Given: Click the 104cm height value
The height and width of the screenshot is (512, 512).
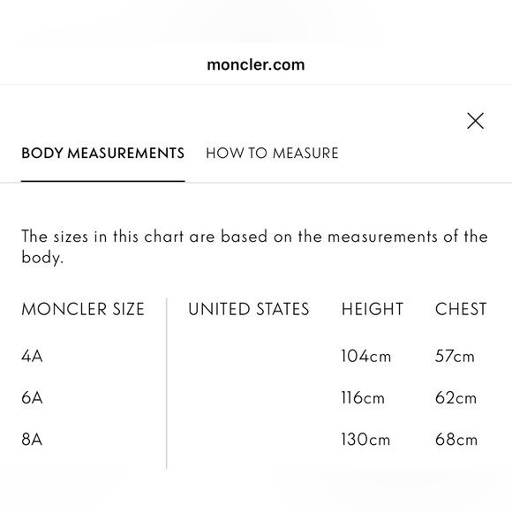Looking at the screenshot, I should (x=365, y=356).
